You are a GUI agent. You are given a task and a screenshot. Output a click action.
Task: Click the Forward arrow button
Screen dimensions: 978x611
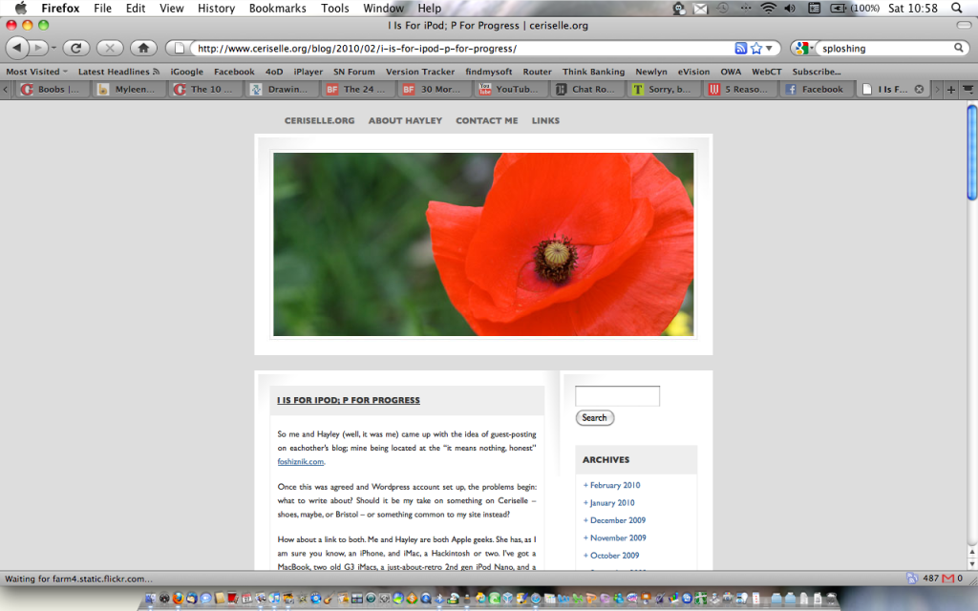(37, 48)
